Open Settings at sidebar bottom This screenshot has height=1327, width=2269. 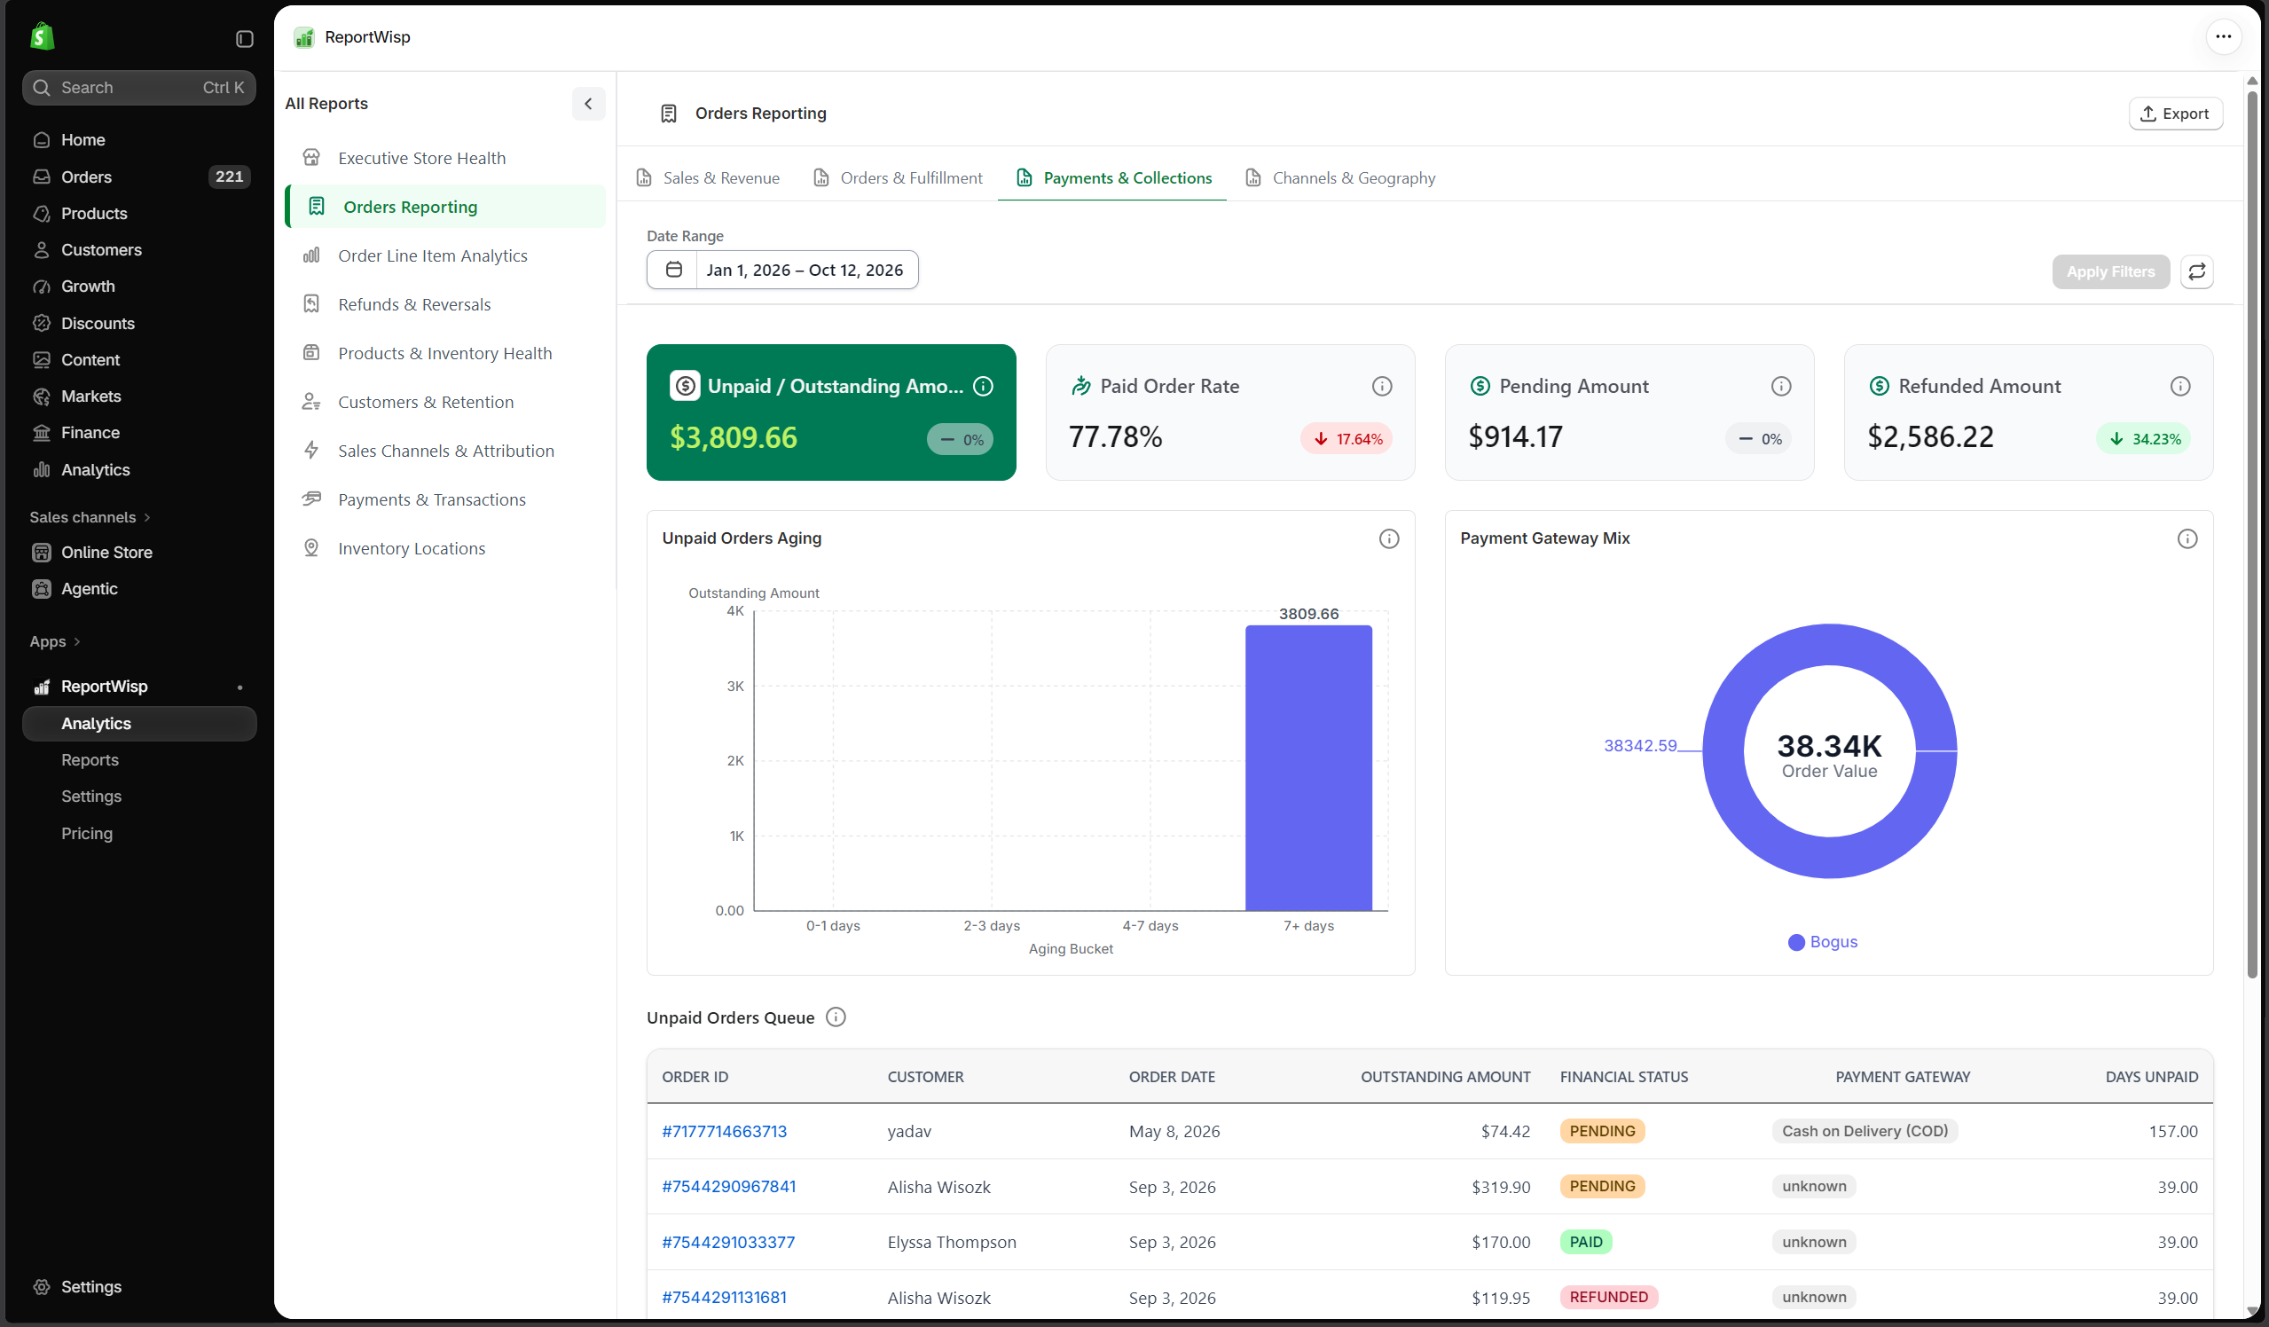(138, 1287)
